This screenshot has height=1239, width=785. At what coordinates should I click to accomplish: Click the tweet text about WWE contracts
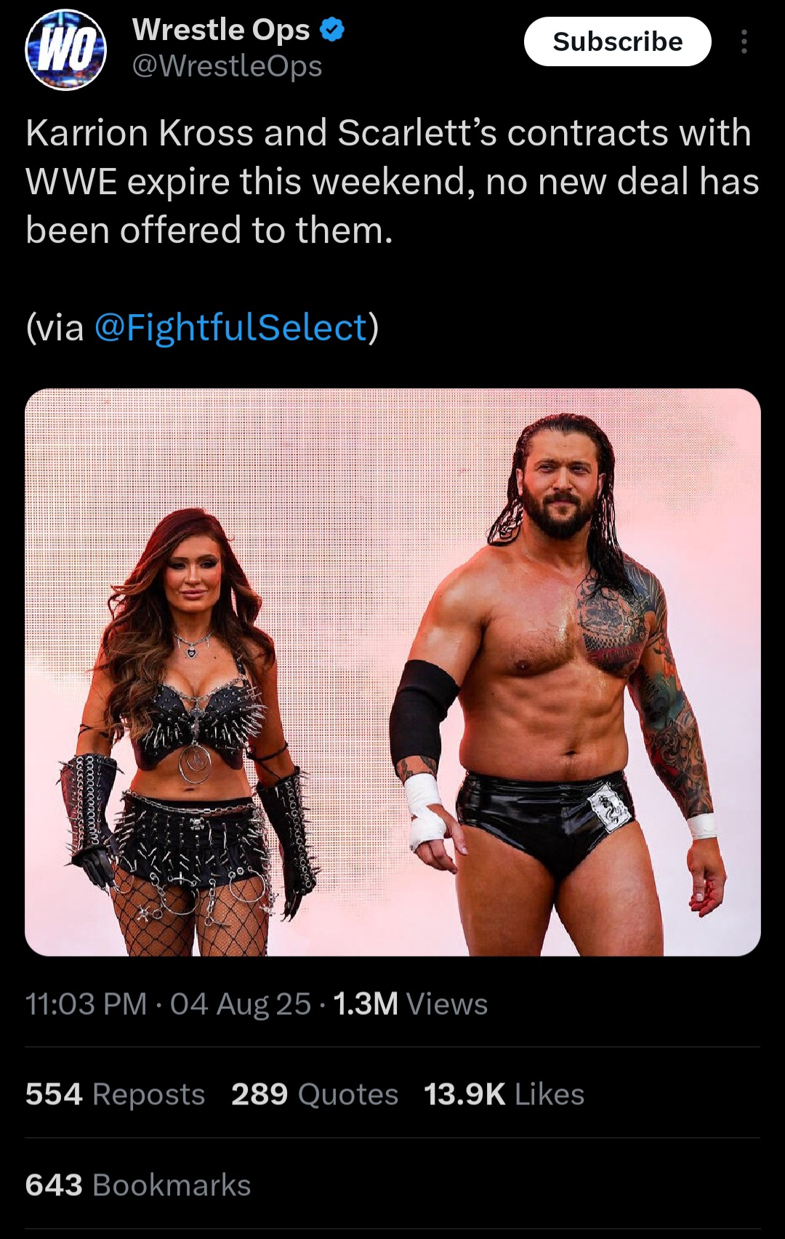point(392,181)
